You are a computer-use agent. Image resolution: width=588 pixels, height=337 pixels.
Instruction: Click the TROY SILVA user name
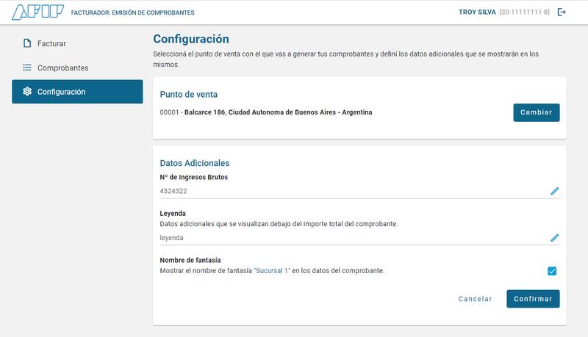click(476, 12)
